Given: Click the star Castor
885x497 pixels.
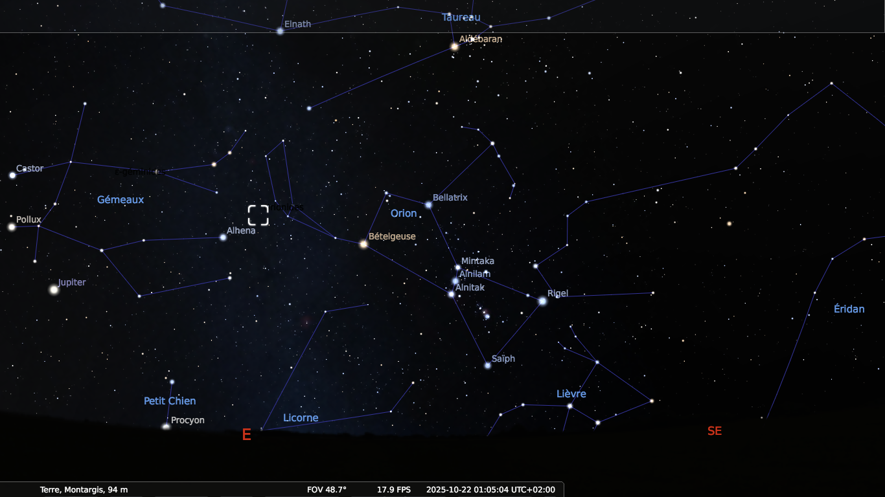Looking at the screenshot, I should click(x=12, y=175).
